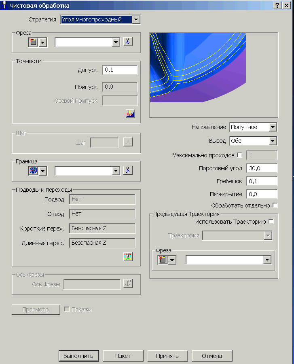Click the component allowance icon in Точности
Screen dimensions: 294x364
tap(130, 114)
